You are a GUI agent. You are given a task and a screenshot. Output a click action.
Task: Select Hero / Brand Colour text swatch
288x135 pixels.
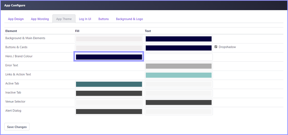click(179, 57)
